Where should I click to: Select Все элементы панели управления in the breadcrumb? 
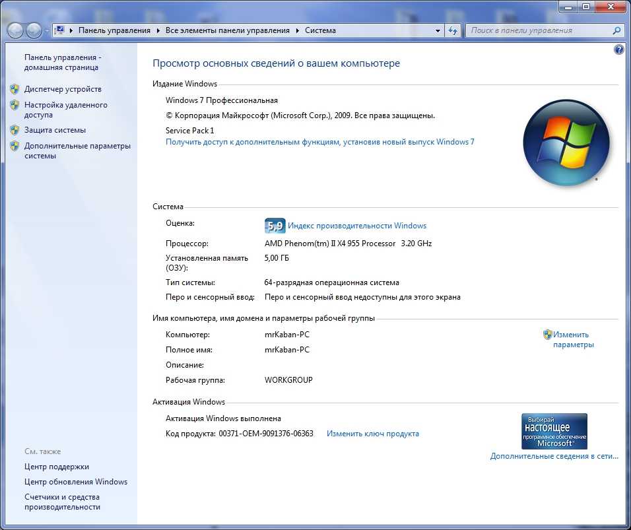click(227, 30)
